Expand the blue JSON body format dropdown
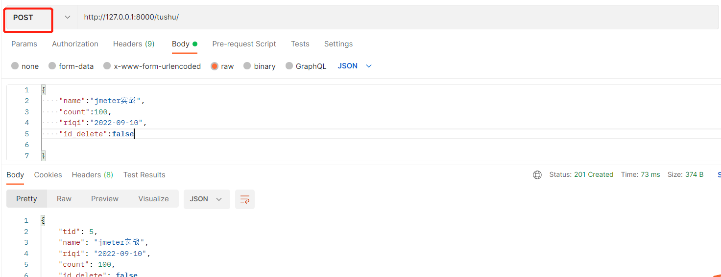This screenshot has width=721, height=277. tap(355, 66)
